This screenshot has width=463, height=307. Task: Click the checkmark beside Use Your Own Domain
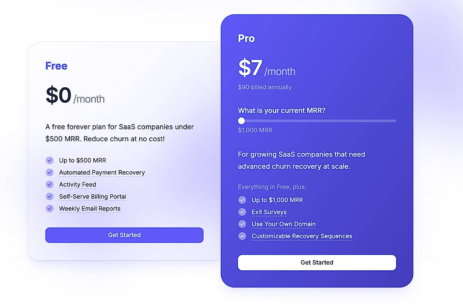point(242,224)
